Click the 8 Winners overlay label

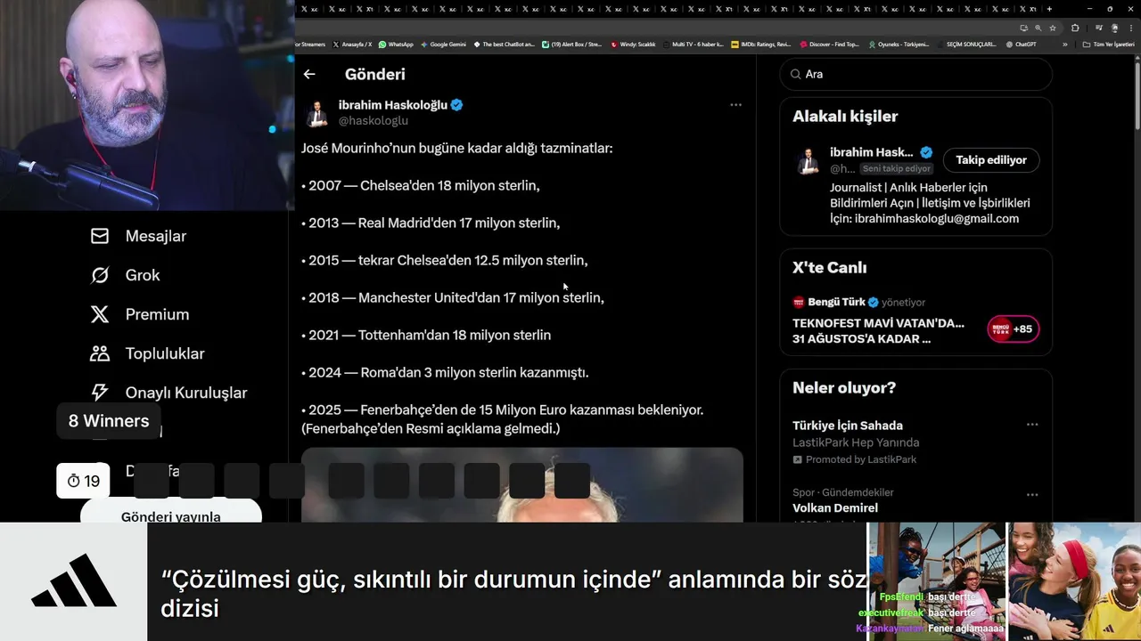(x=109, y=420)
